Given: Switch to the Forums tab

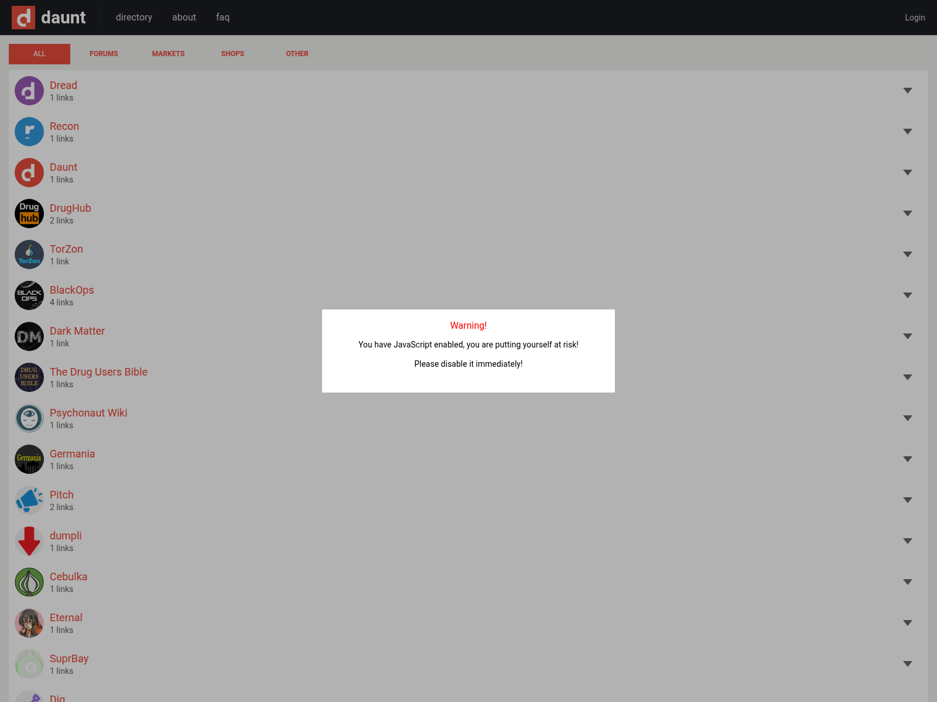Looking at the screenshot, I should pyautogui.click(x=104, y=54).
